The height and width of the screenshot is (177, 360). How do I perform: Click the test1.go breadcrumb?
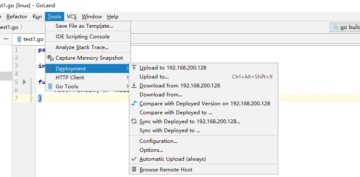point(9,27)
